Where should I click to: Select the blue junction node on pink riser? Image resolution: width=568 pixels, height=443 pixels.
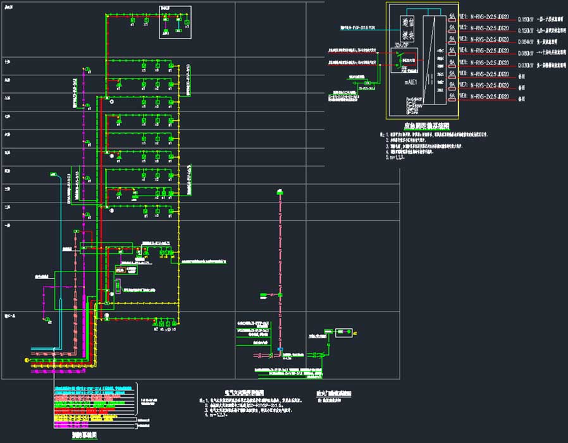click(279, 349)
